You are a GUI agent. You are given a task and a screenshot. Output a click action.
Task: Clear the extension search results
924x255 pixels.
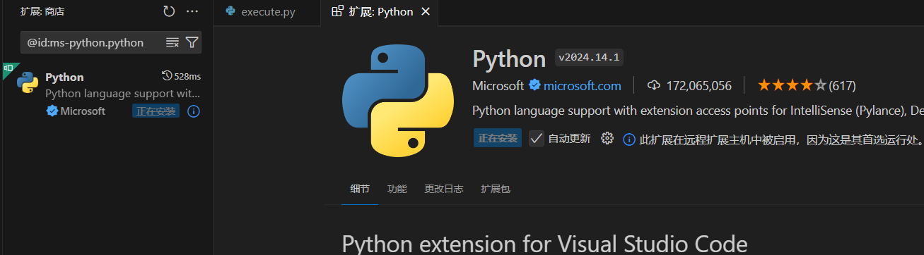point(172,42)
